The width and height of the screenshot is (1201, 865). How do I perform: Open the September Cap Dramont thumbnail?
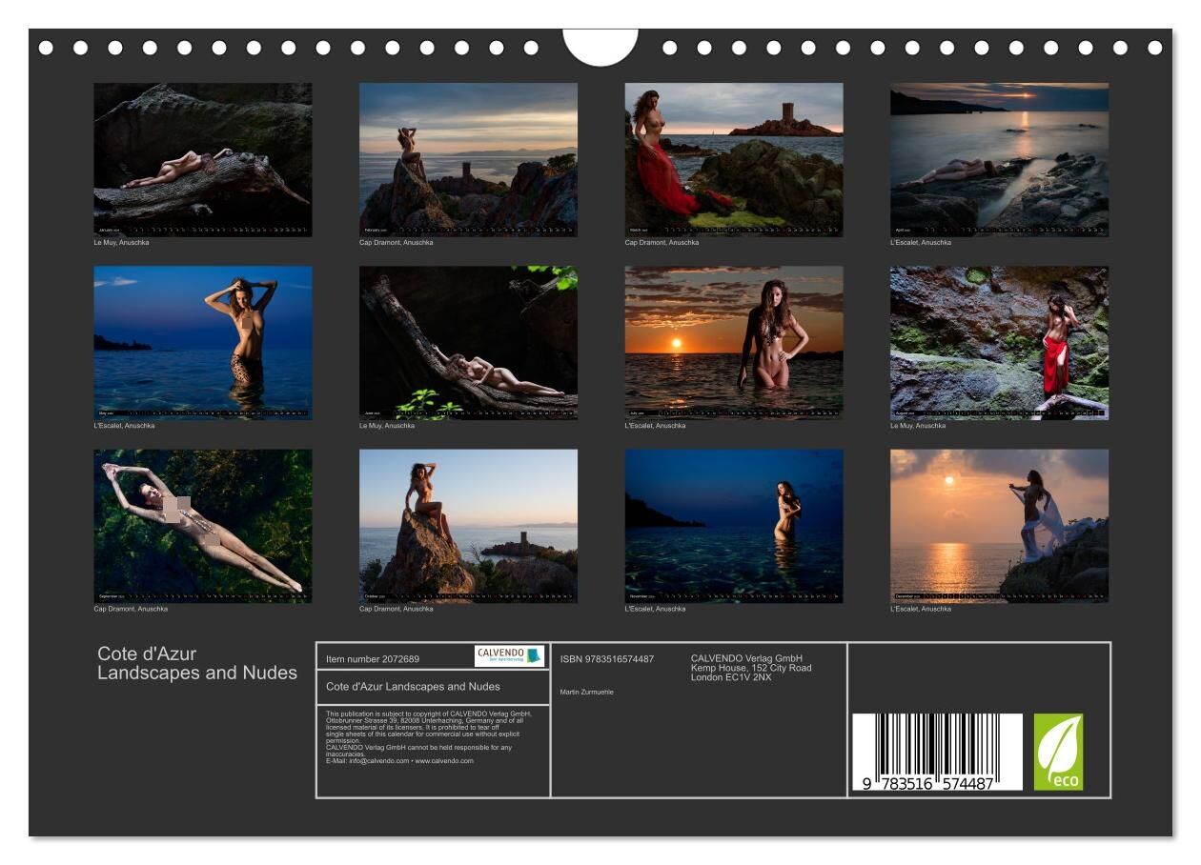pyautogui.click(x=202, y=526)
